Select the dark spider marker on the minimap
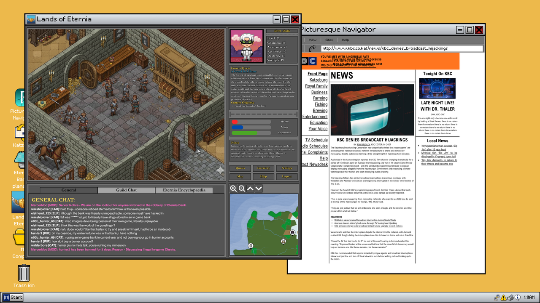 point(292,232)
